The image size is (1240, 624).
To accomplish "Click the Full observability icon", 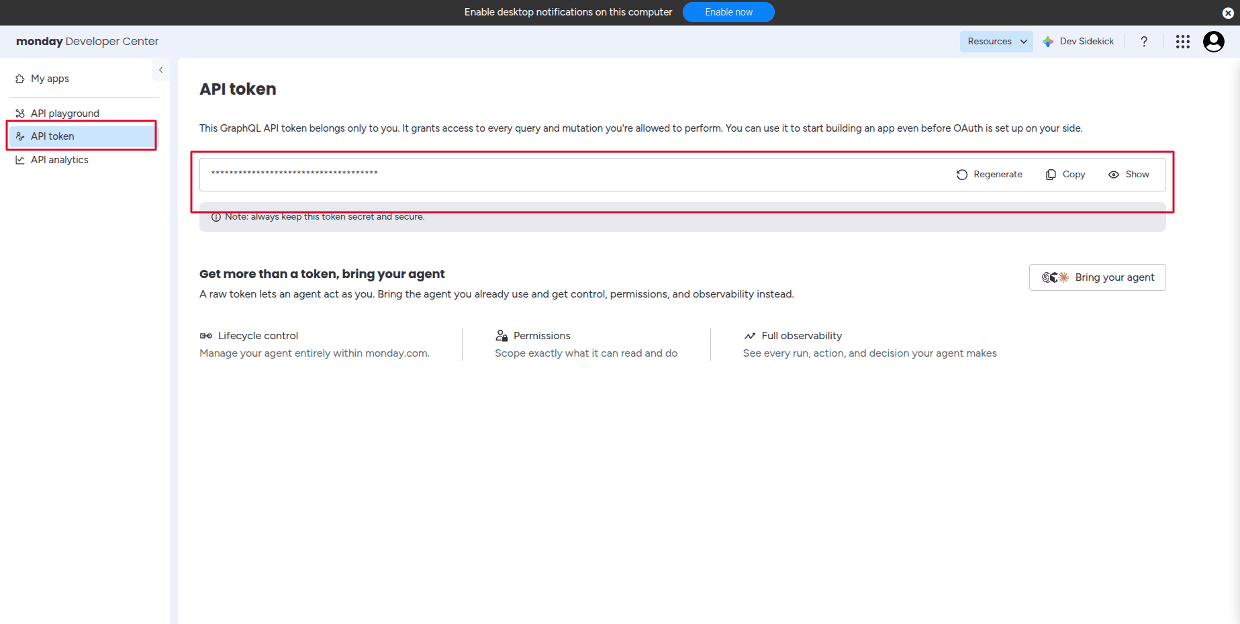I will (750, 336).
